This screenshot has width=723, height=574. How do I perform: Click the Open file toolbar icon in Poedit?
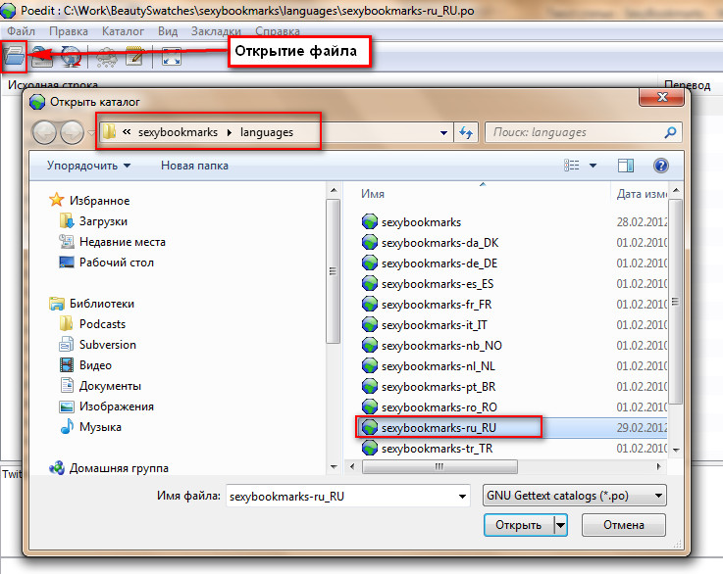[x=14, y=56]
